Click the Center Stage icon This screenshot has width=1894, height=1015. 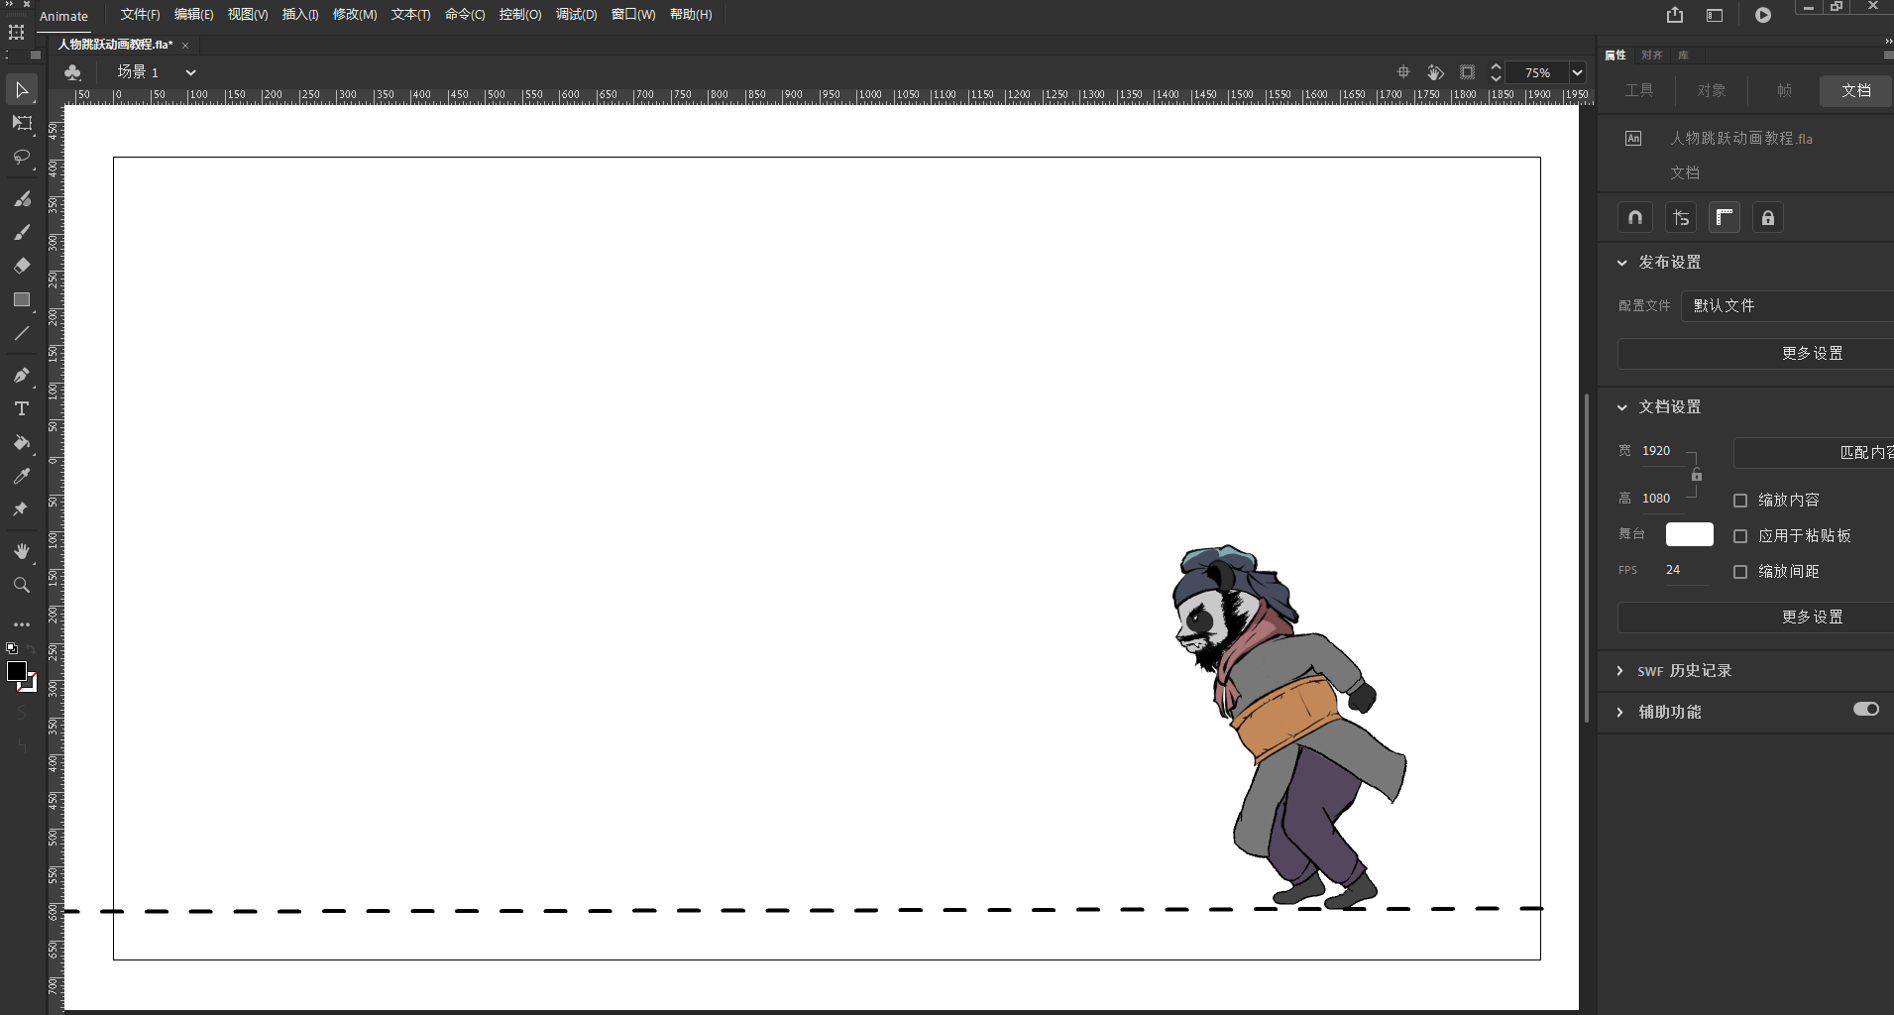(1403, 72)
